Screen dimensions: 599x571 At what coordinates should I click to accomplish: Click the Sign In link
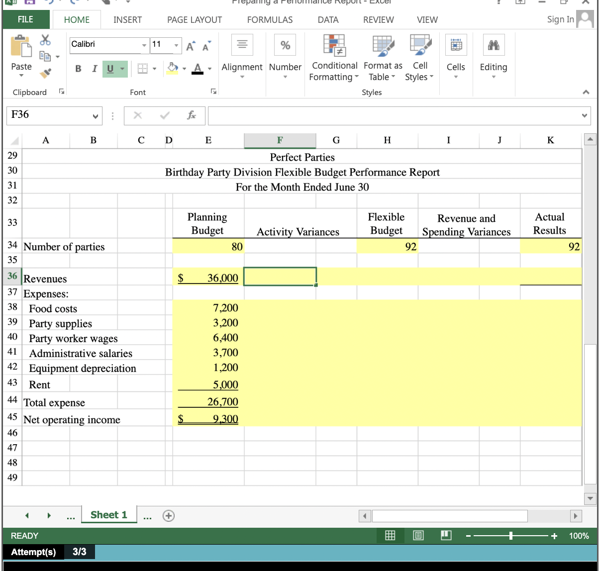pyautogui.click(x=560, y=19)
